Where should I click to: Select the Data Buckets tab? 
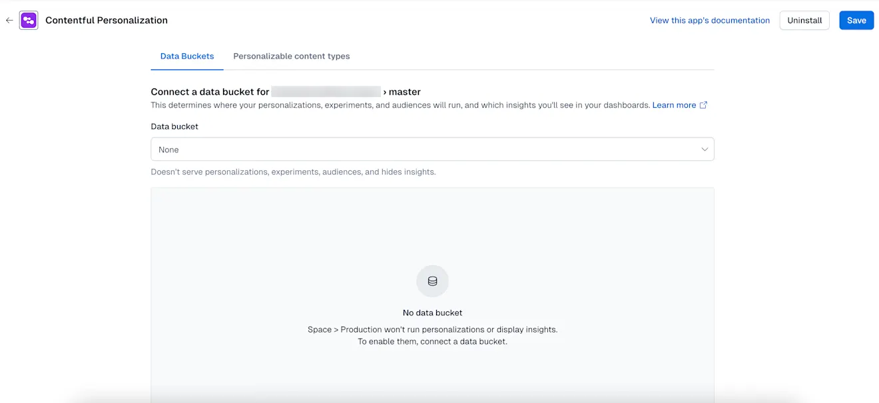(x=187, y=56)
